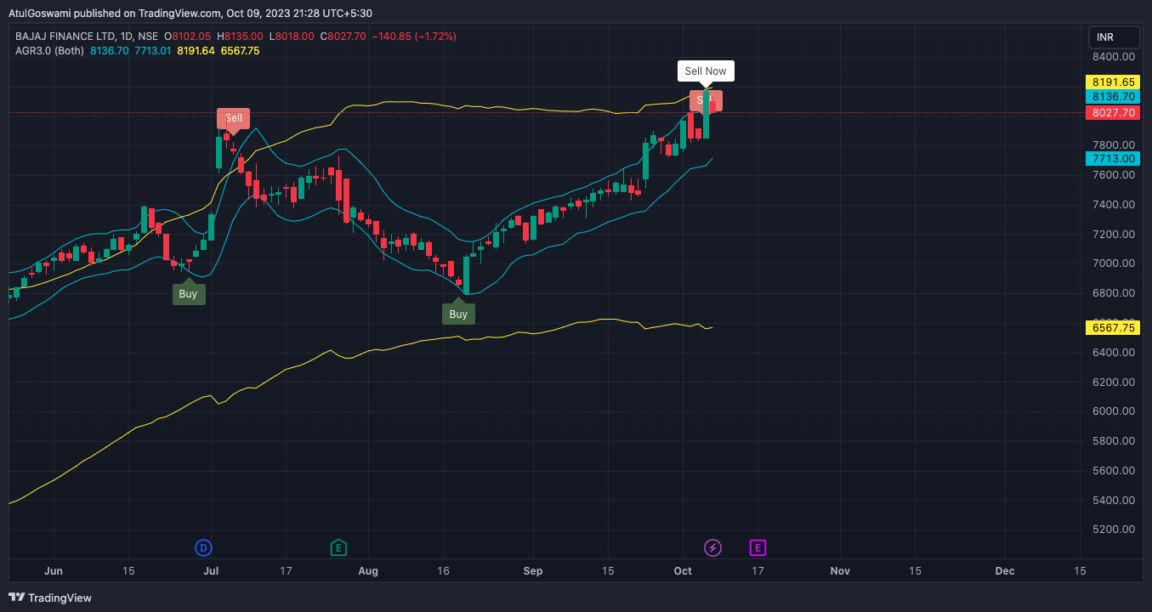Viewport: 1152px width, 612px height.
Task: Click the Sell Now tooltip label
Action: [706, 71]
